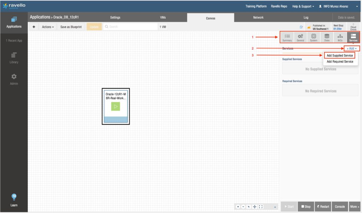The image size is (362, 213).
Task: Click Save as Blueprint button
Action: point(71,27)
